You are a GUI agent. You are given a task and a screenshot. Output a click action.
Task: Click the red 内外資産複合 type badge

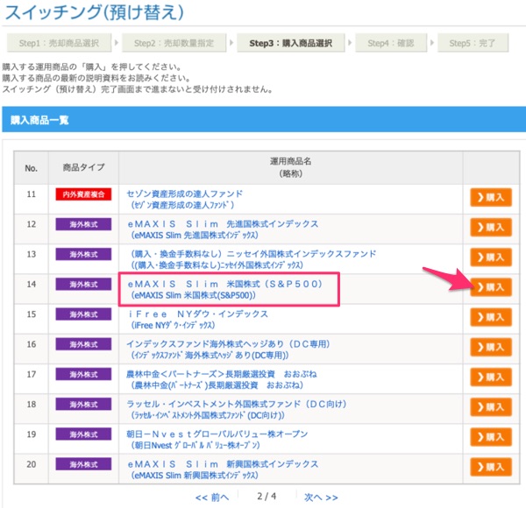83,194
